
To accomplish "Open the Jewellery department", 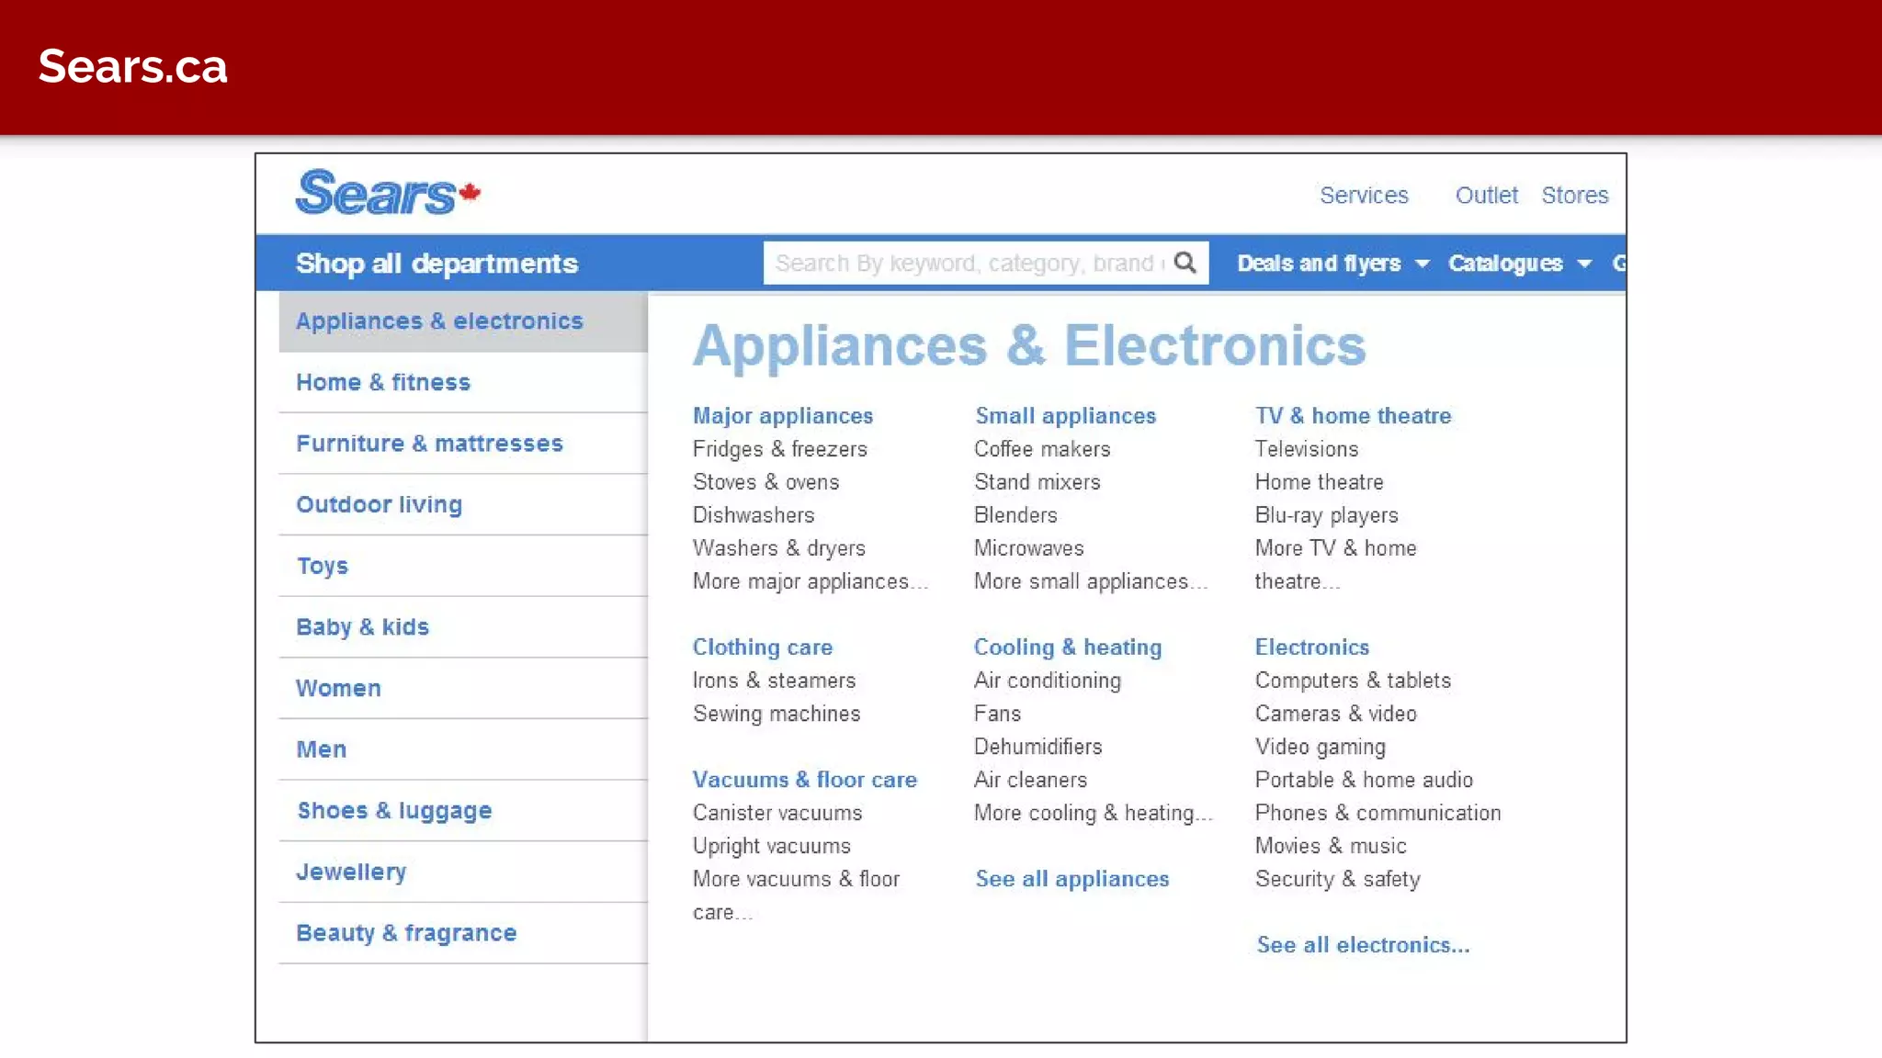I will (351, 872).
